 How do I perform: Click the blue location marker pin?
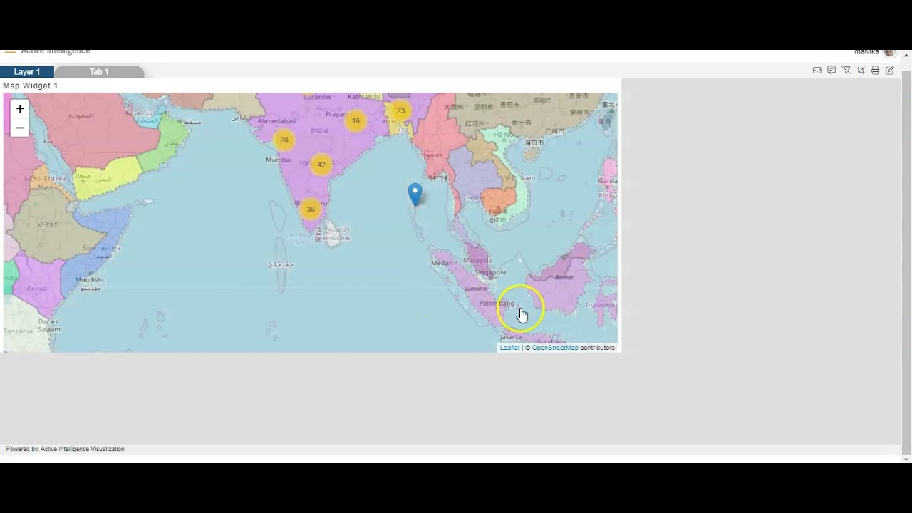coord(415,194)
